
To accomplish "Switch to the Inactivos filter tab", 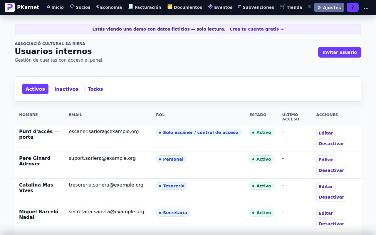I will click(x=66, y=89).
